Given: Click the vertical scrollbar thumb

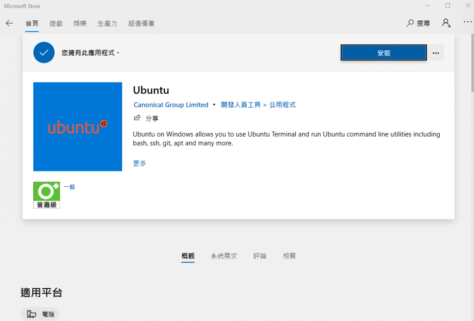Looking at the screenshot, I should tap(472, 62).
